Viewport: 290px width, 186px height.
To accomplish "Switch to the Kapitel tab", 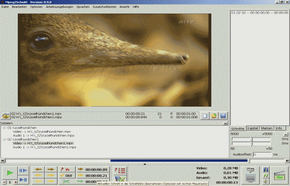I will pyautogui.click(x=253, y=128).
